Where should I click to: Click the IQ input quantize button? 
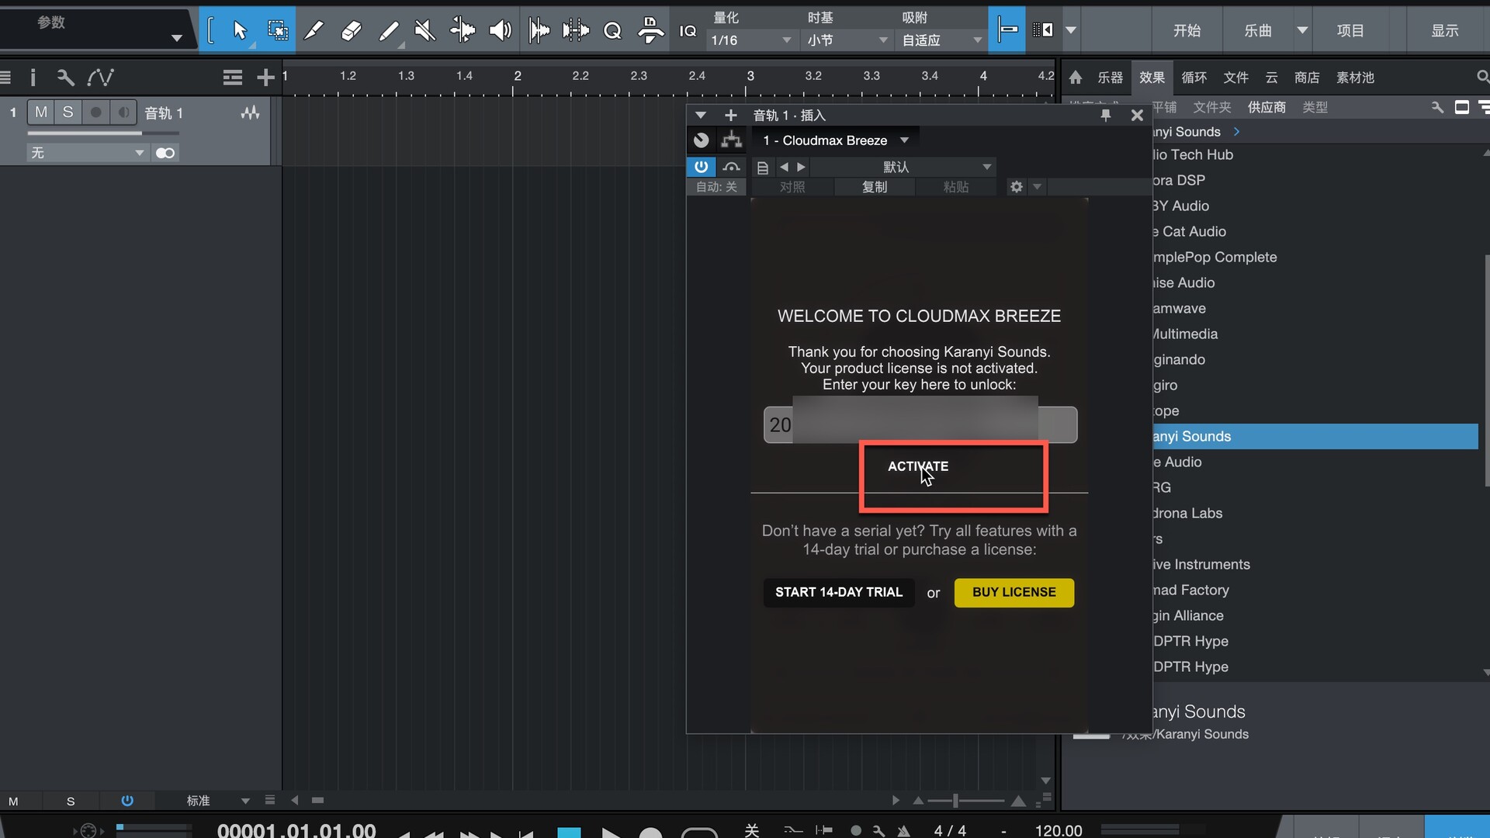[688, 30]
